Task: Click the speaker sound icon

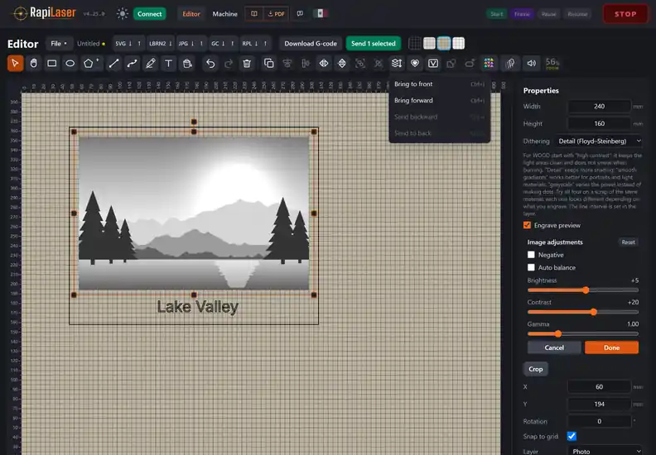Action: 531,64
